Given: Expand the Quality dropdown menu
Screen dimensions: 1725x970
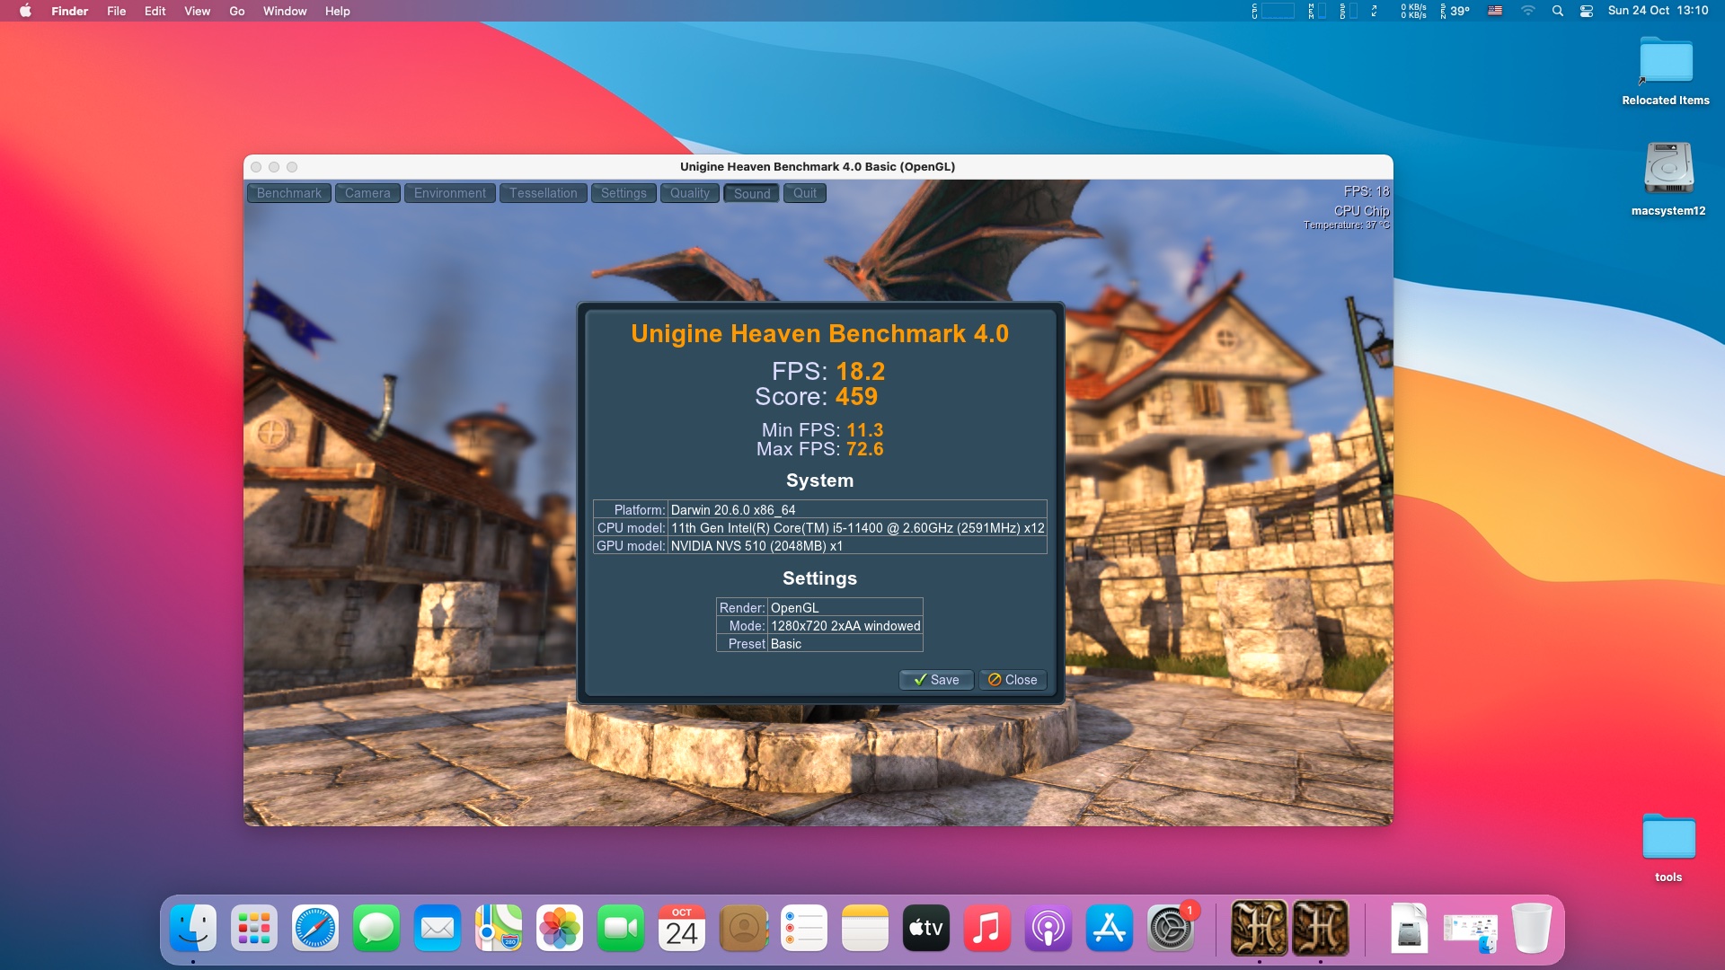Looking at the screenshot, I should click(689, 193).
